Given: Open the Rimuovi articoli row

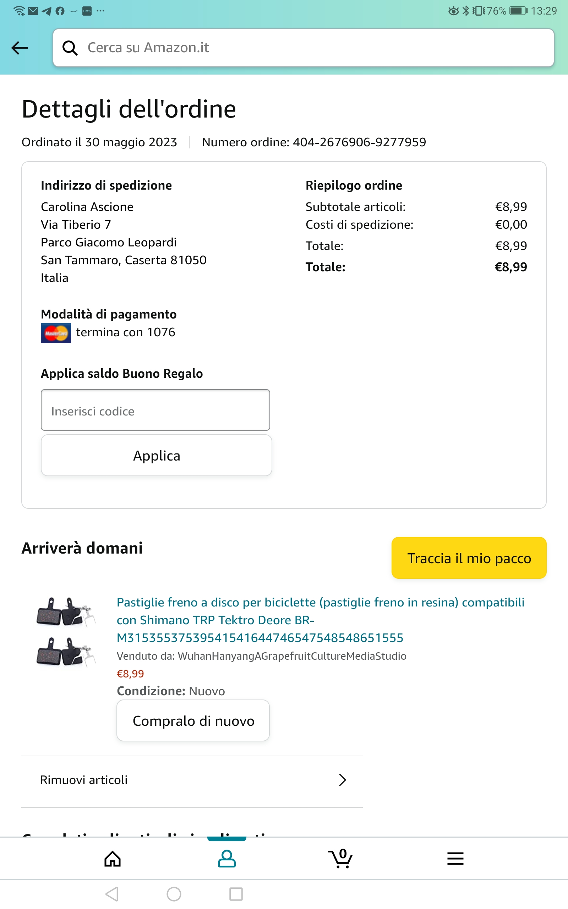Looking at the screenshot, I should point(192,780).
